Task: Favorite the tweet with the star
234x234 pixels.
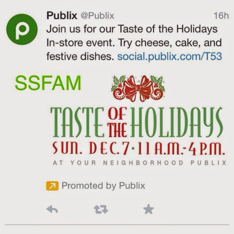Action: click(x=148, y=209)
